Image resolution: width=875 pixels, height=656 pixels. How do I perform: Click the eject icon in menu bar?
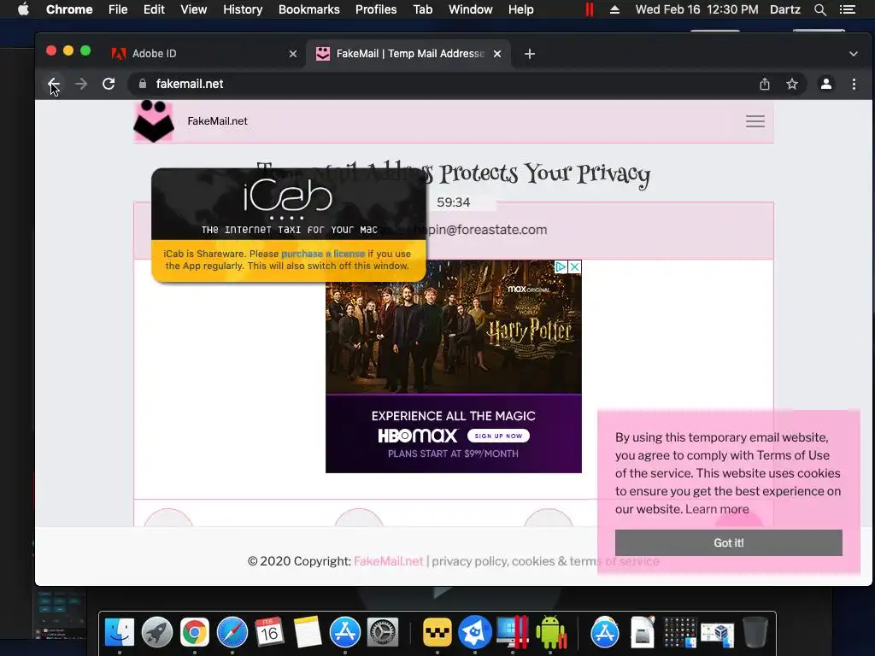click(x=614, y=9)
